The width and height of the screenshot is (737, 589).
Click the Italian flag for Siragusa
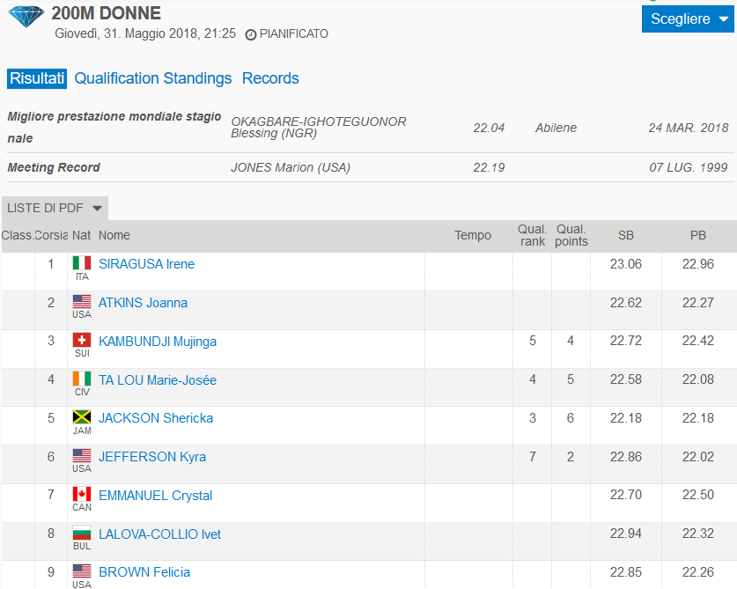coord(82,263)
